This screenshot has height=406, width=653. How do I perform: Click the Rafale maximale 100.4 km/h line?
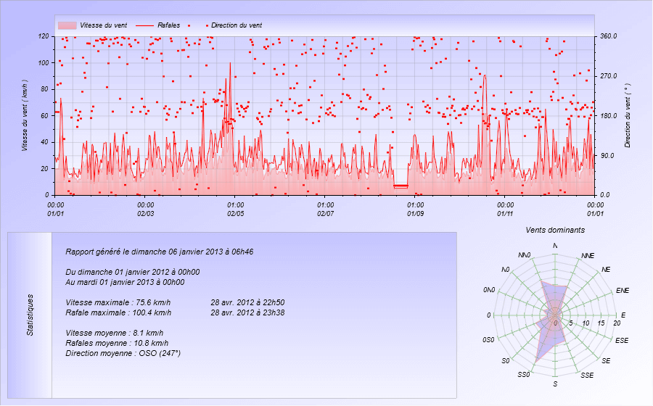click(118, 312)
